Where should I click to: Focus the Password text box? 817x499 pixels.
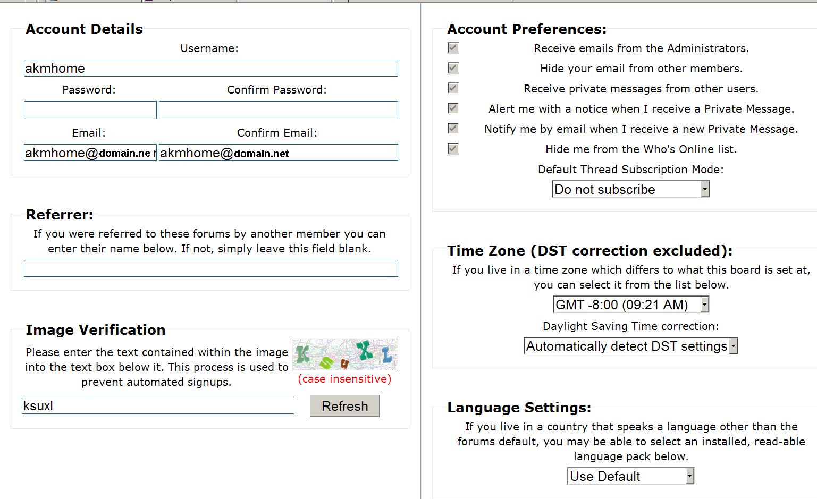pyautogui.click(x=90, y=110)
